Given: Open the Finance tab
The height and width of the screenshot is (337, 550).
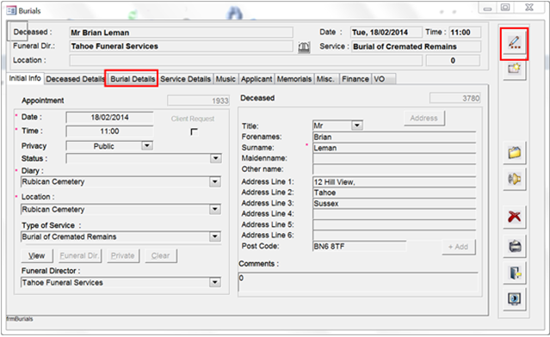Looking at the screenshot, I should click(x=355, y=79).
